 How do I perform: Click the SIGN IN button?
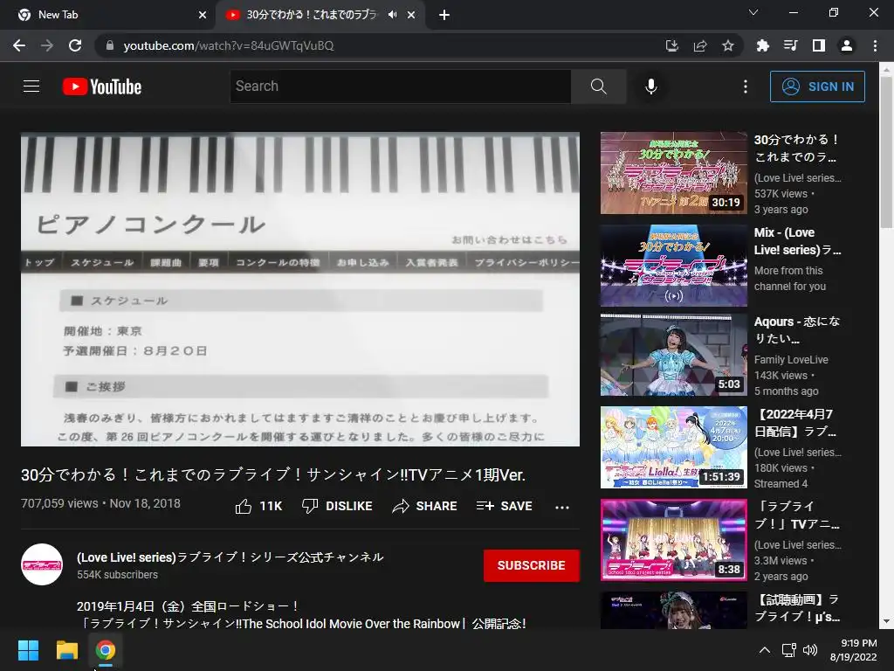pyautogui.click(x=817, y=86)
